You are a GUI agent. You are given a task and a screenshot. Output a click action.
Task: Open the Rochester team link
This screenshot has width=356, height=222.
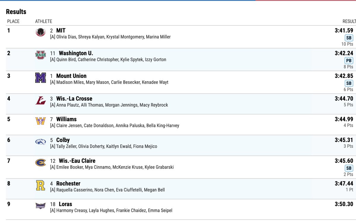click(x=68, y=183)
